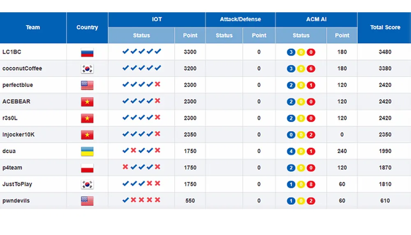The width and height of the screenshot is (411, 235).
Task: Click red circle showing 8 for JustToPlay
Action: 311,185
